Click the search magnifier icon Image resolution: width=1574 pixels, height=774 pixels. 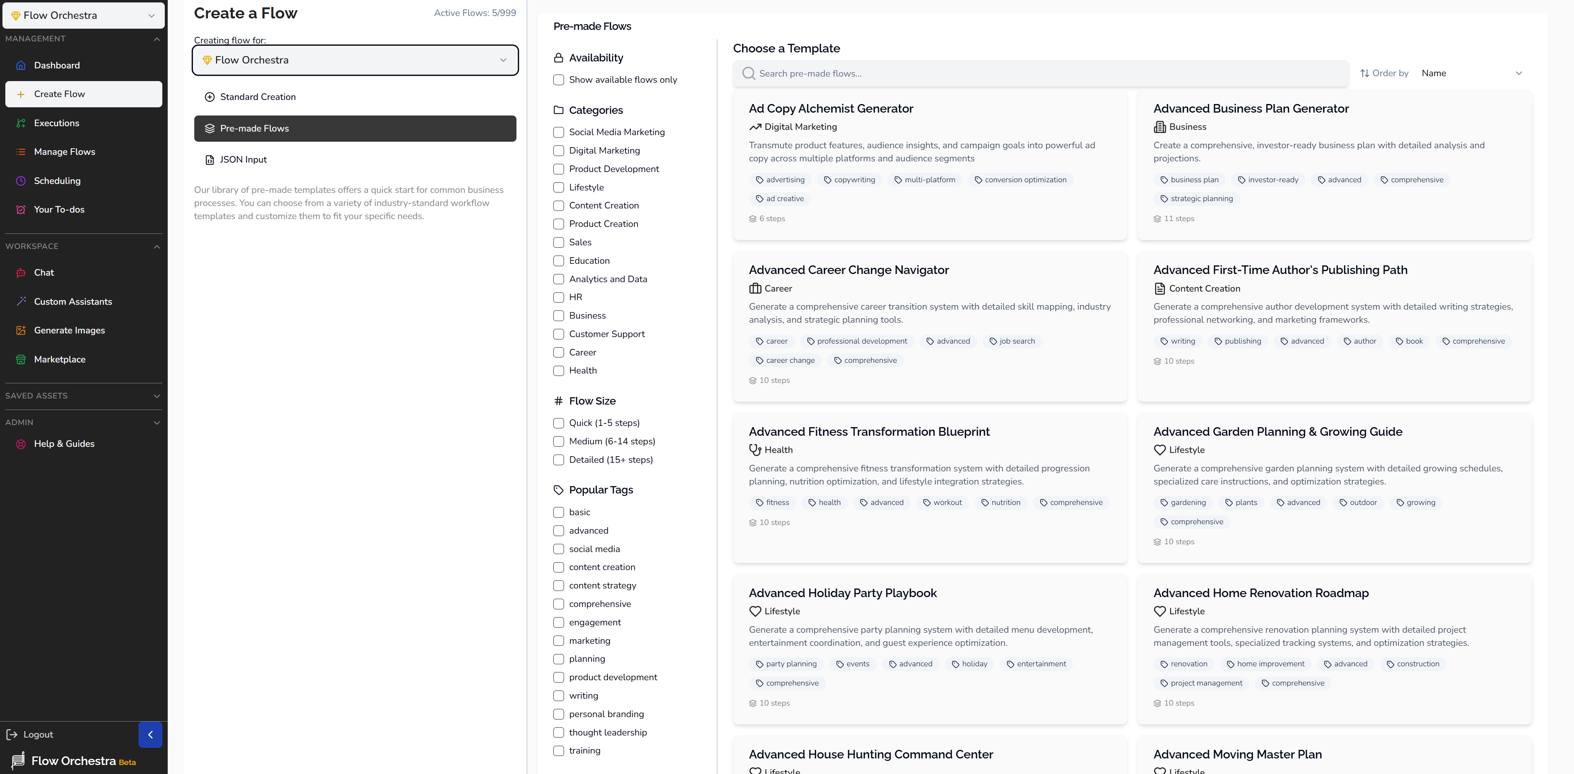[748, 73]
